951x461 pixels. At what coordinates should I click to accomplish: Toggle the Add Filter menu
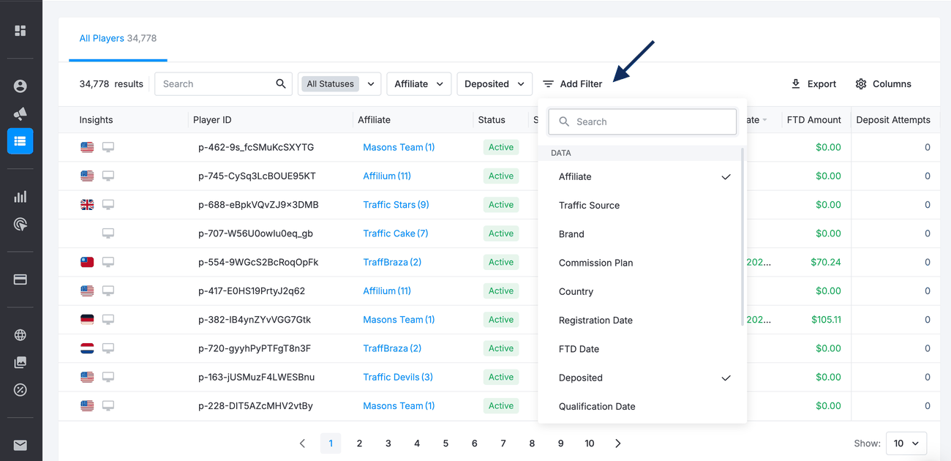point(573,84)
